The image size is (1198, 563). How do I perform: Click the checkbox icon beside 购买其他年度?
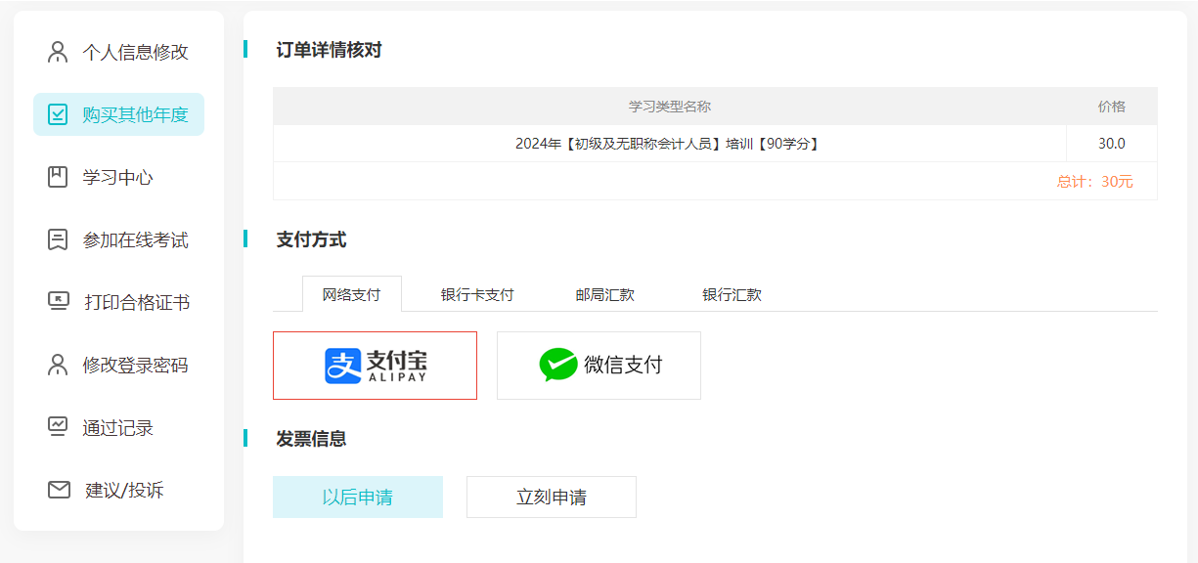point(58,114)
